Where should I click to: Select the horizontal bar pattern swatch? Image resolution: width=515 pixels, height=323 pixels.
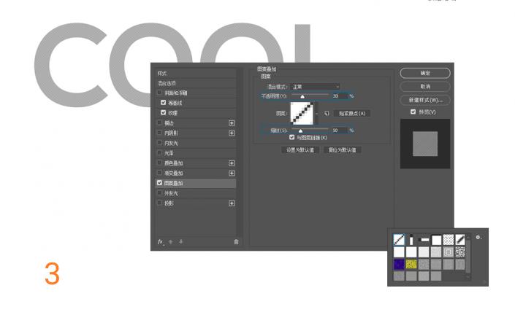coord(424,240)
